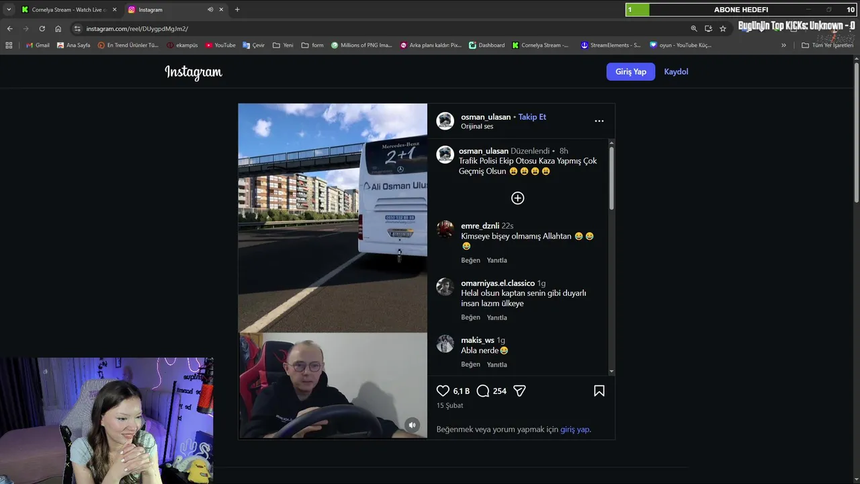This screenshot has height=484, width=860.
Task: Share the reel with the paper plane icon
Action: [519, 391]
